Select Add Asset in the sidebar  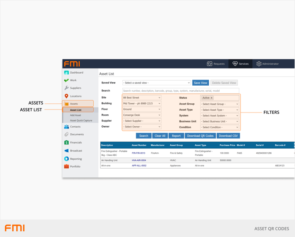[75, 115]
